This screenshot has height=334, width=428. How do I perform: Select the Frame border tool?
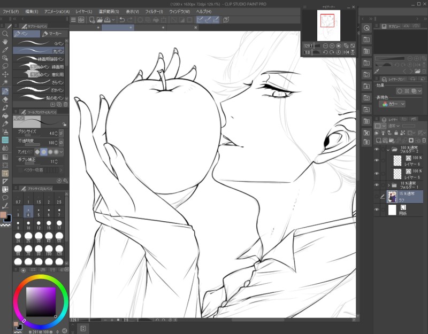[x=5, y=173]
